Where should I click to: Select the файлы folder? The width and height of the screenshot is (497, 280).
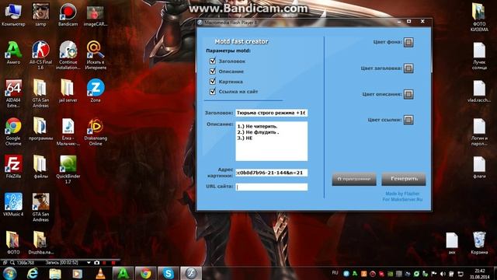[x=40, y=166]
